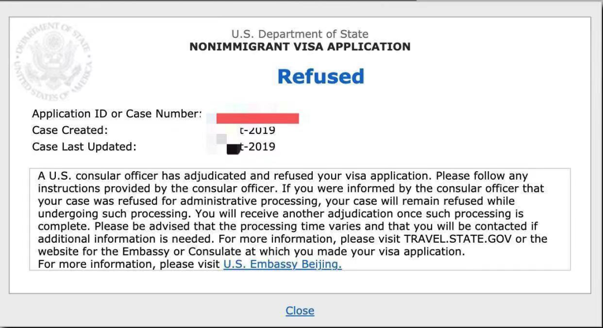Click the black redaction mark on the updated date
The height and width of the screenshot is (328, 603).
click(x=233, y=149)
